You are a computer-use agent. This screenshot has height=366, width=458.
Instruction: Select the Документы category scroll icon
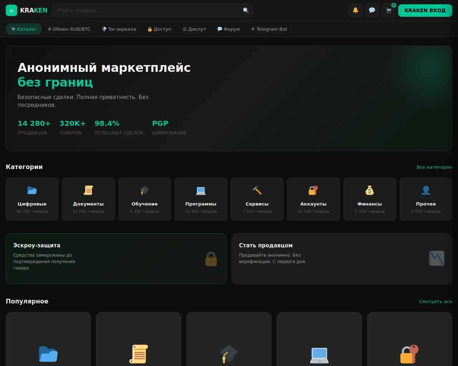tap(88, 190)
